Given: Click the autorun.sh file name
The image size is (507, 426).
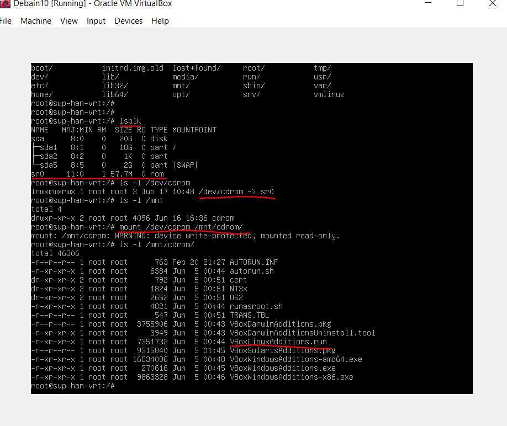Looking at the screenshot, I should pos(252,271).
